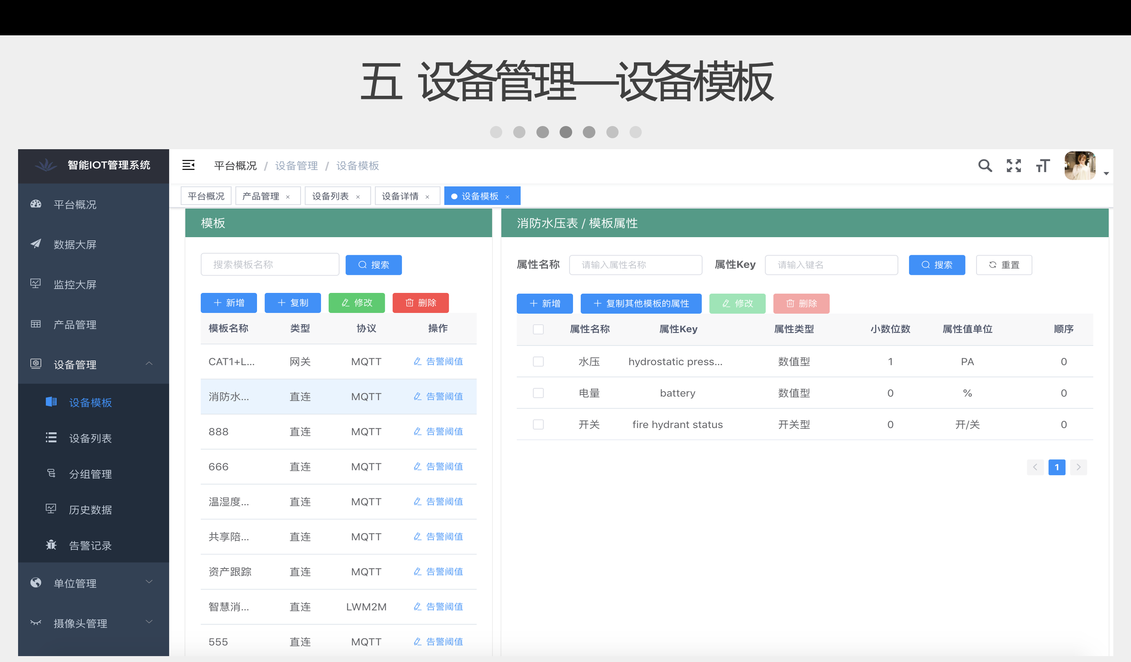Viewport: 1131px width, 662px height.
Task: Focus the 搜索模板名称 input field
Action: 270,265
